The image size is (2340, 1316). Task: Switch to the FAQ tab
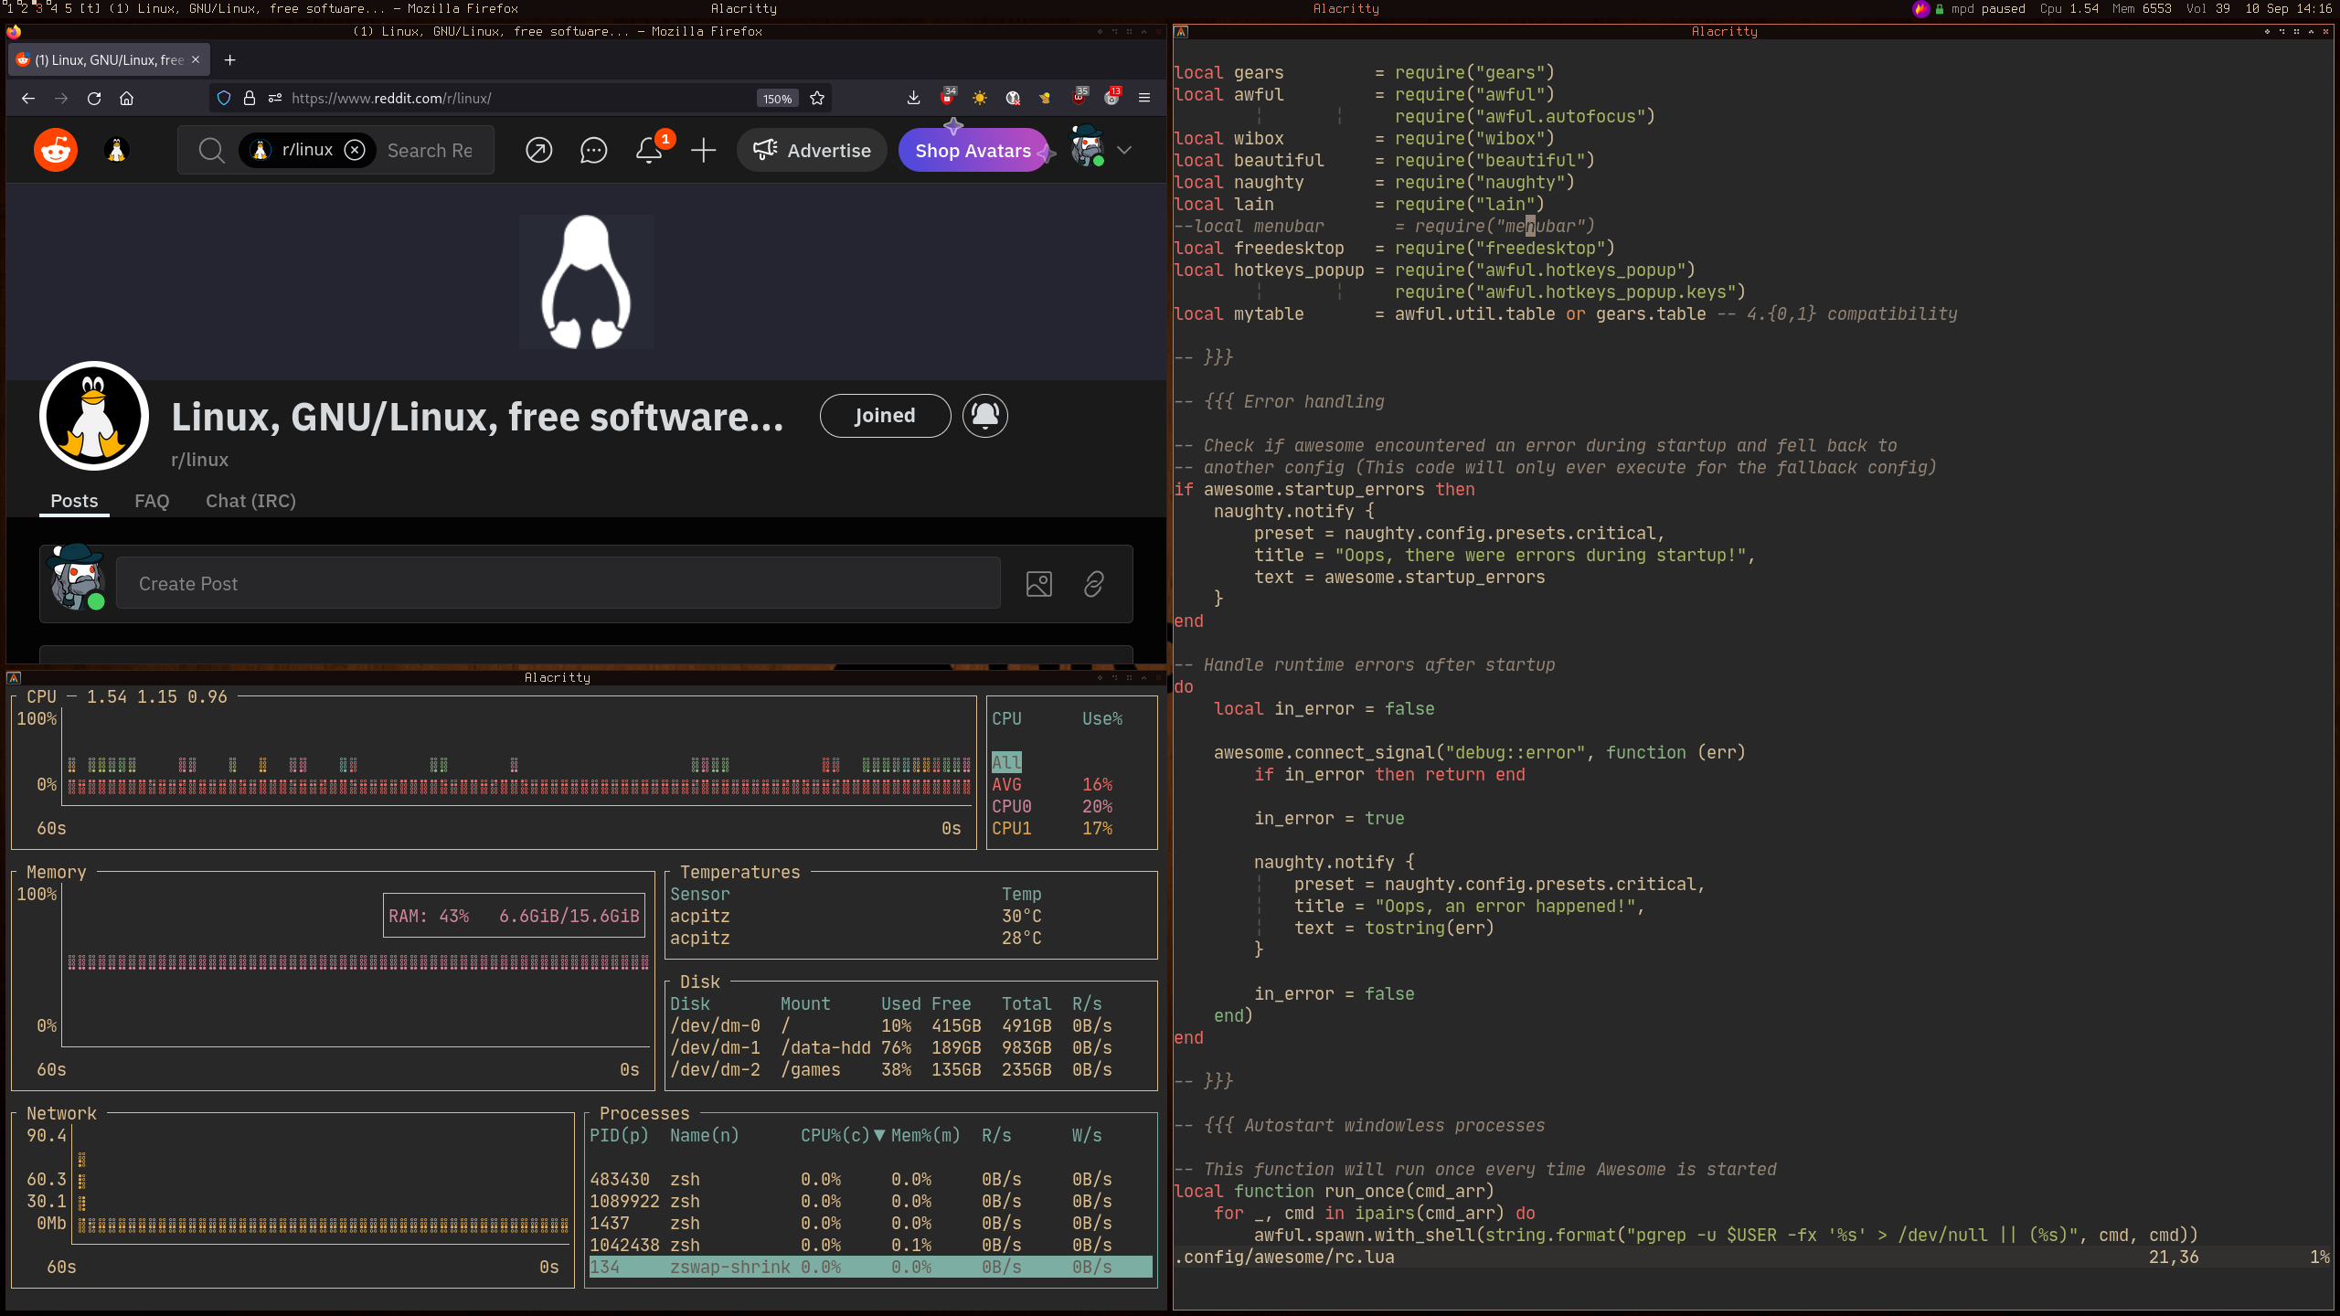(152, 501)
